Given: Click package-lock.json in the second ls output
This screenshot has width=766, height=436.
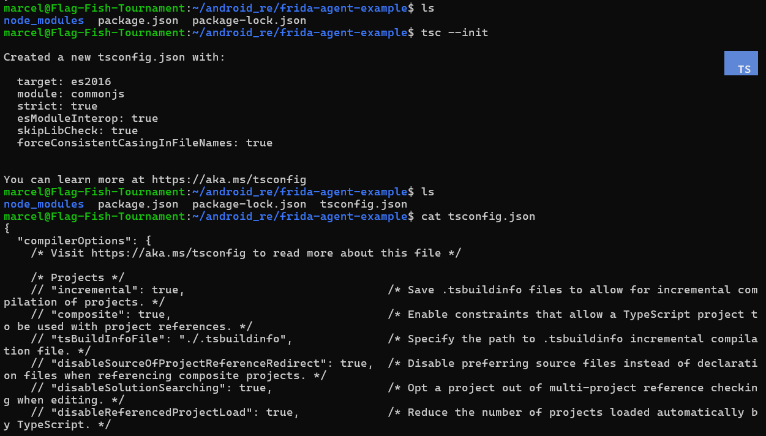Looking at the screenshot, I should 249,204.
